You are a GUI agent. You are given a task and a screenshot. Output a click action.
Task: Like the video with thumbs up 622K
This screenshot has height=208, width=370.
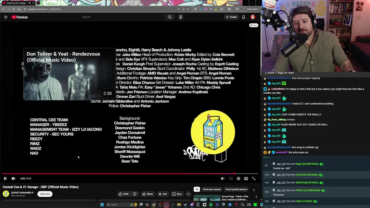click(x=123, y=194)
